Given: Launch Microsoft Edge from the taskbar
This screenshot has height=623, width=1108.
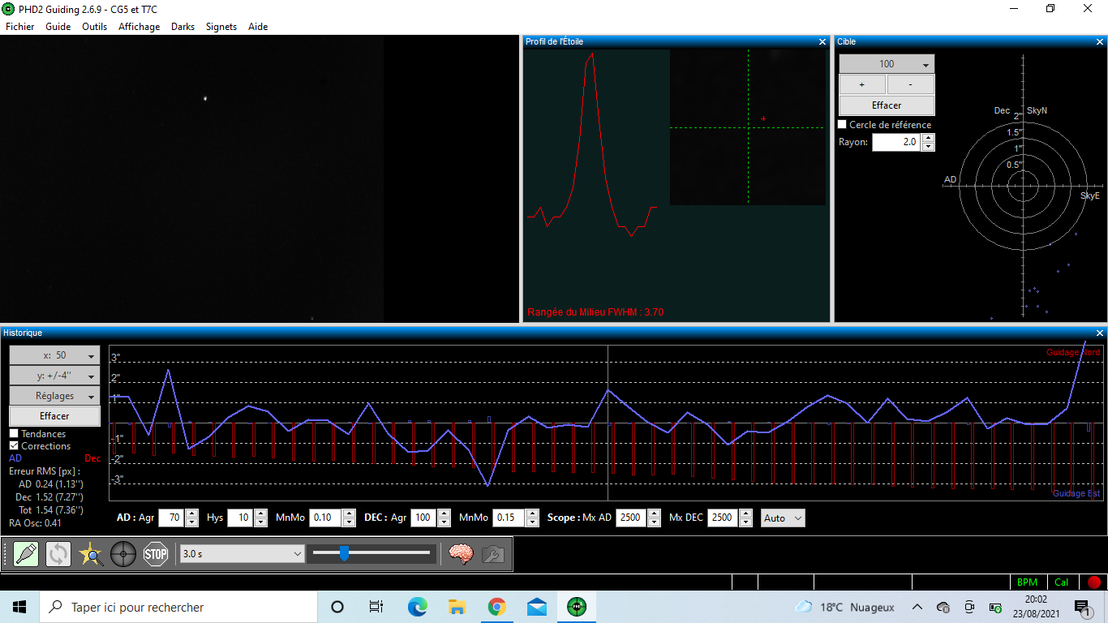Looking at the screenshot, I should pyautogui.click(x=417, y=607).
